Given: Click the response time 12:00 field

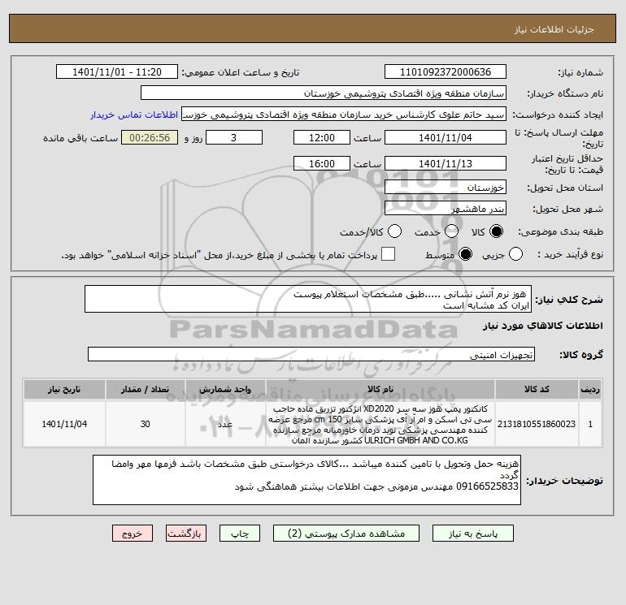Looking at the screenshot, I should click(x=322, y=137).
